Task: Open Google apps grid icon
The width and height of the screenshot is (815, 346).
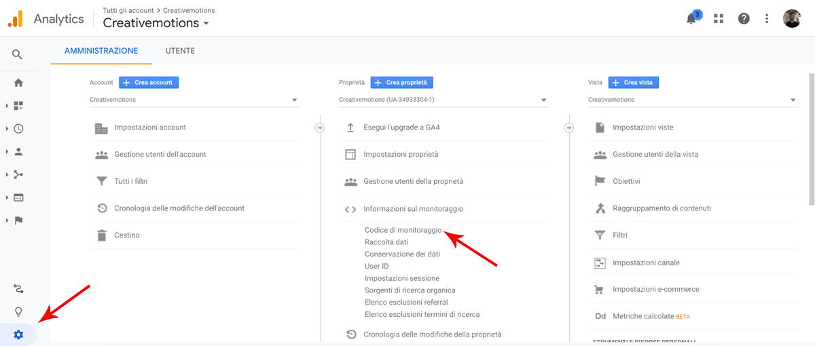Action: (719, 19)
